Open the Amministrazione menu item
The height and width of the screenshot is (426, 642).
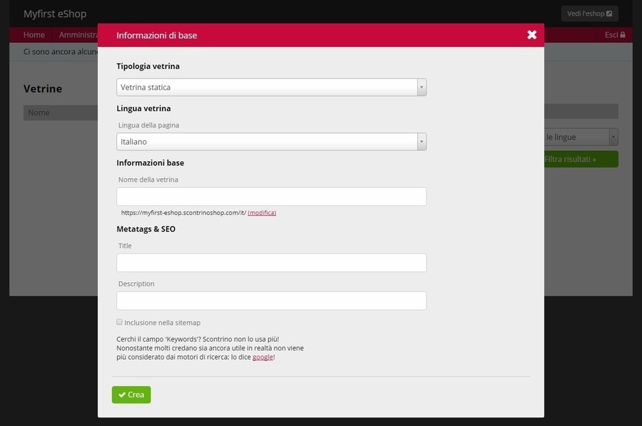click(78, 35)
